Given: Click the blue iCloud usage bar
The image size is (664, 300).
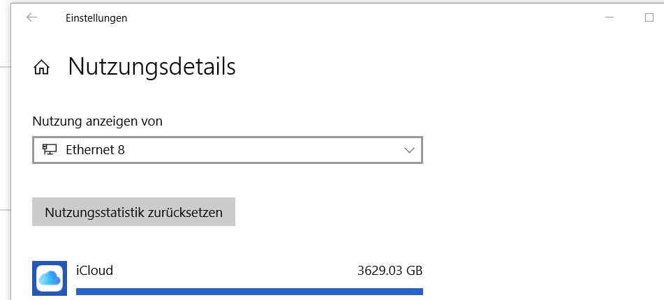Looking at the screenshot, I should click(249, 292).
